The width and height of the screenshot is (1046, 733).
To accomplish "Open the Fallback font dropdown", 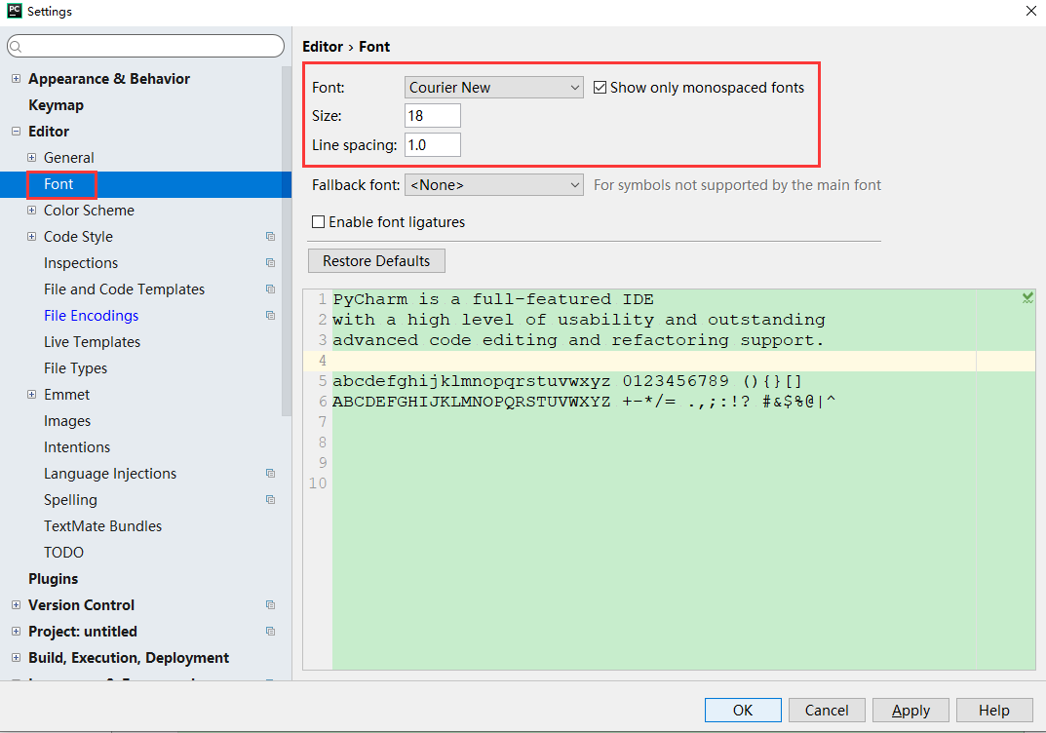I will pos(493,185).
